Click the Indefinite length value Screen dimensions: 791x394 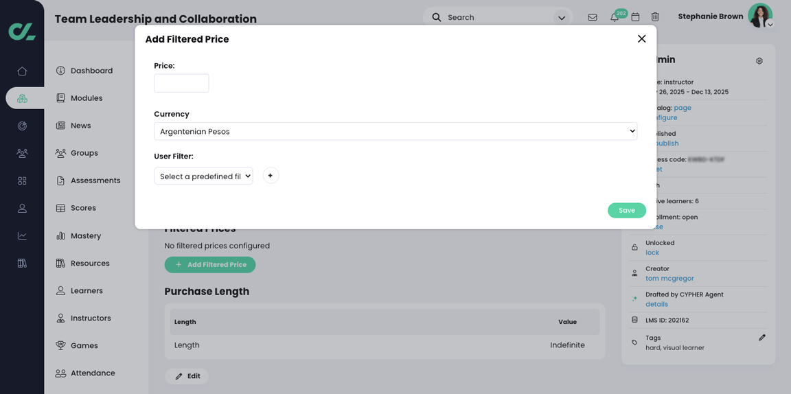point(568,345)
